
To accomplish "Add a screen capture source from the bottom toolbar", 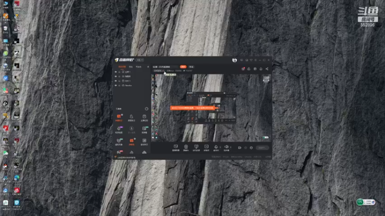I will tap(176, 148).
